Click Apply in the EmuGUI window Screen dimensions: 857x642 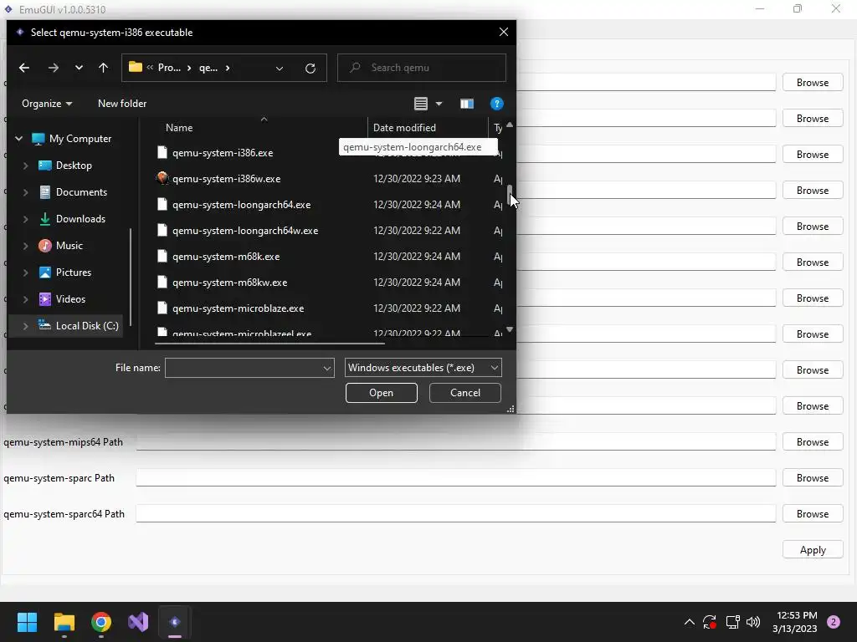tap(812, 550)
